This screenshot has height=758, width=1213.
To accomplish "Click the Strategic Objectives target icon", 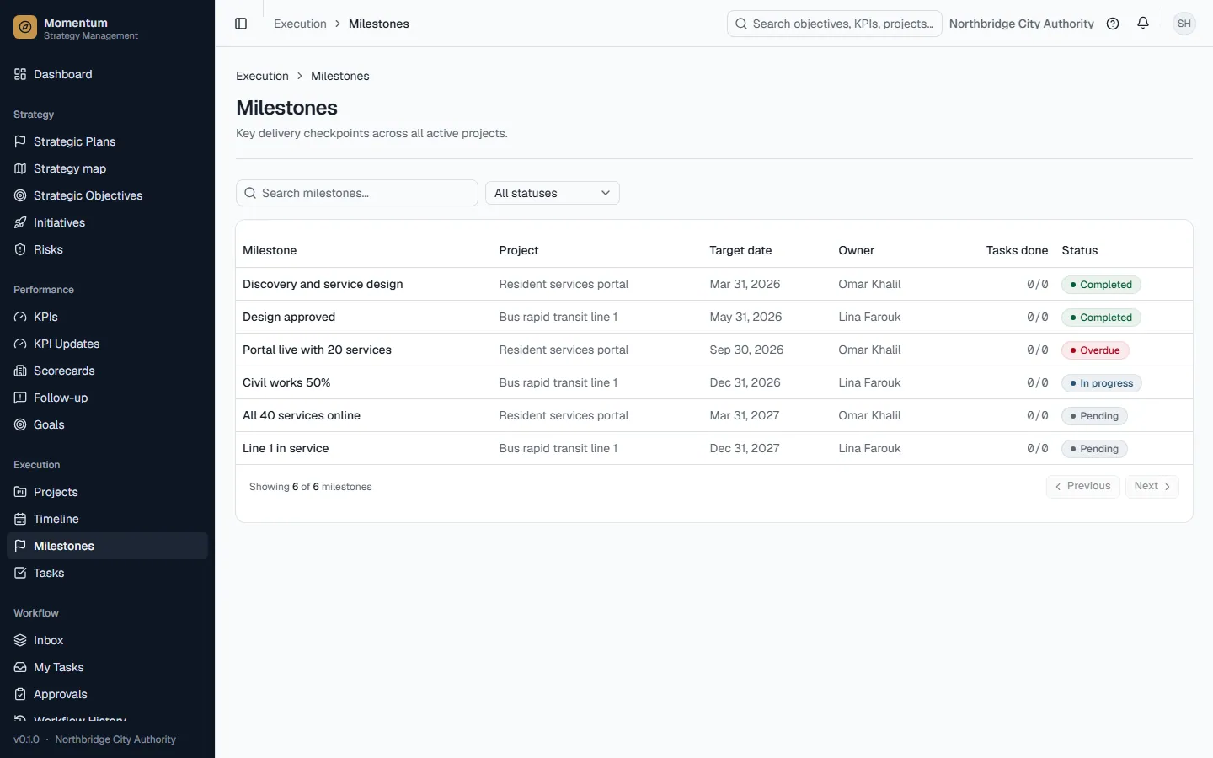I will tap(20, 195).
